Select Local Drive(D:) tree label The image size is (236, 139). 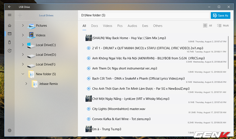point(46,55)
